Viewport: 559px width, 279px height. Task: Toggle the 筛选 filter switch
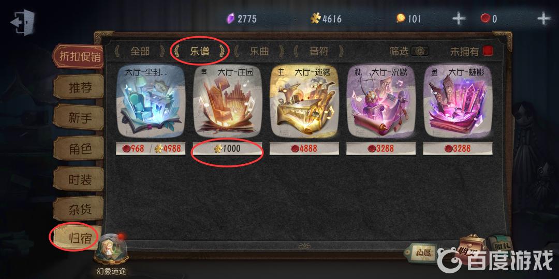click(x=420, y=51)
